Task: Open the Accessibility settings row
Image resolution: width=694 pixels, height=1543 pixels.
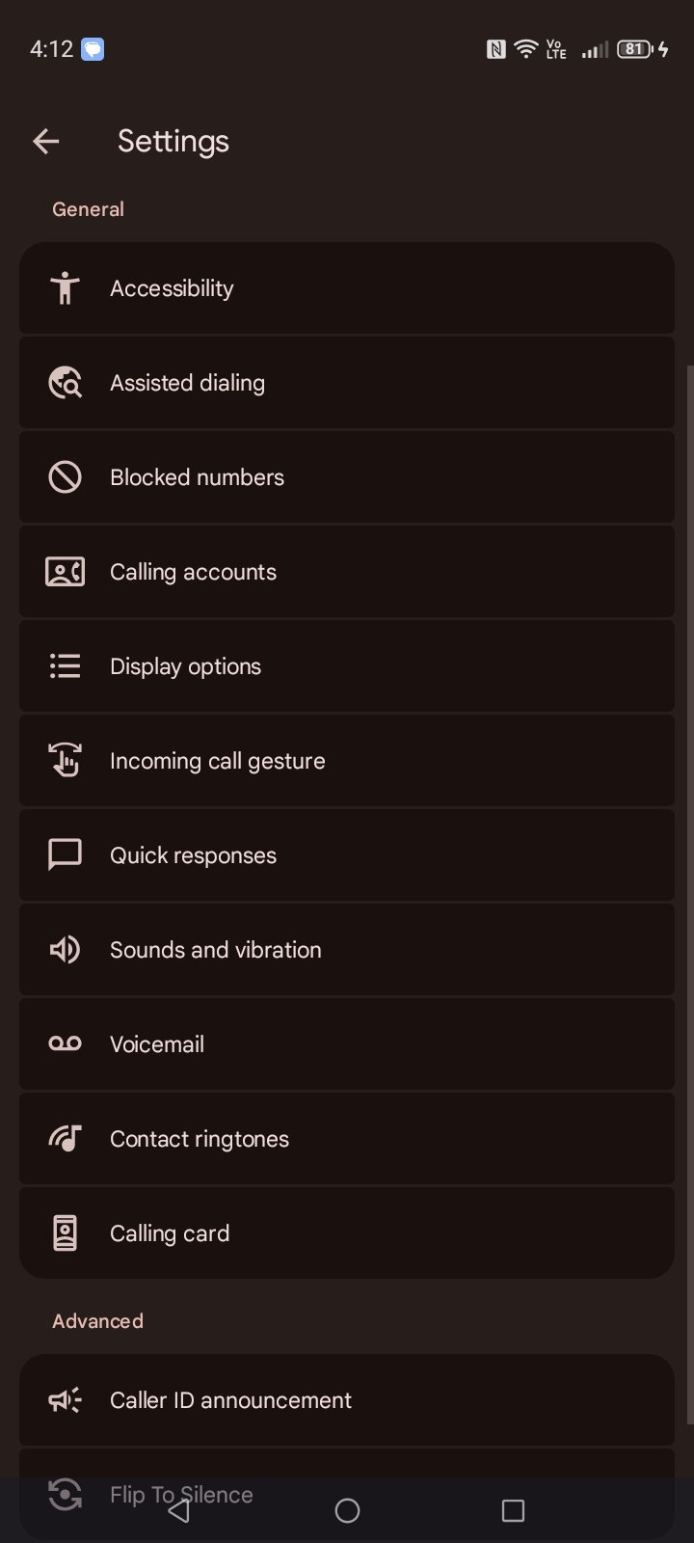Action: click(x=347, y=288)
